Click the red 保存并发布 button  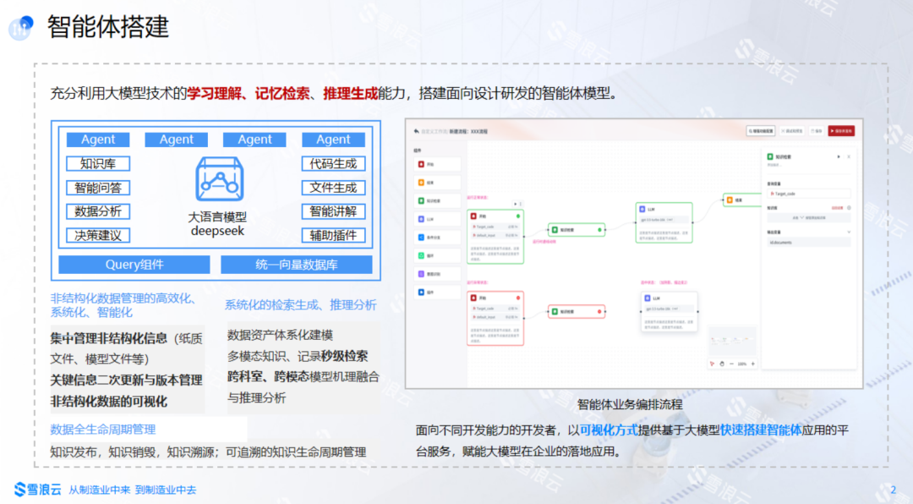pyautogui.click(x=841, y=131)
